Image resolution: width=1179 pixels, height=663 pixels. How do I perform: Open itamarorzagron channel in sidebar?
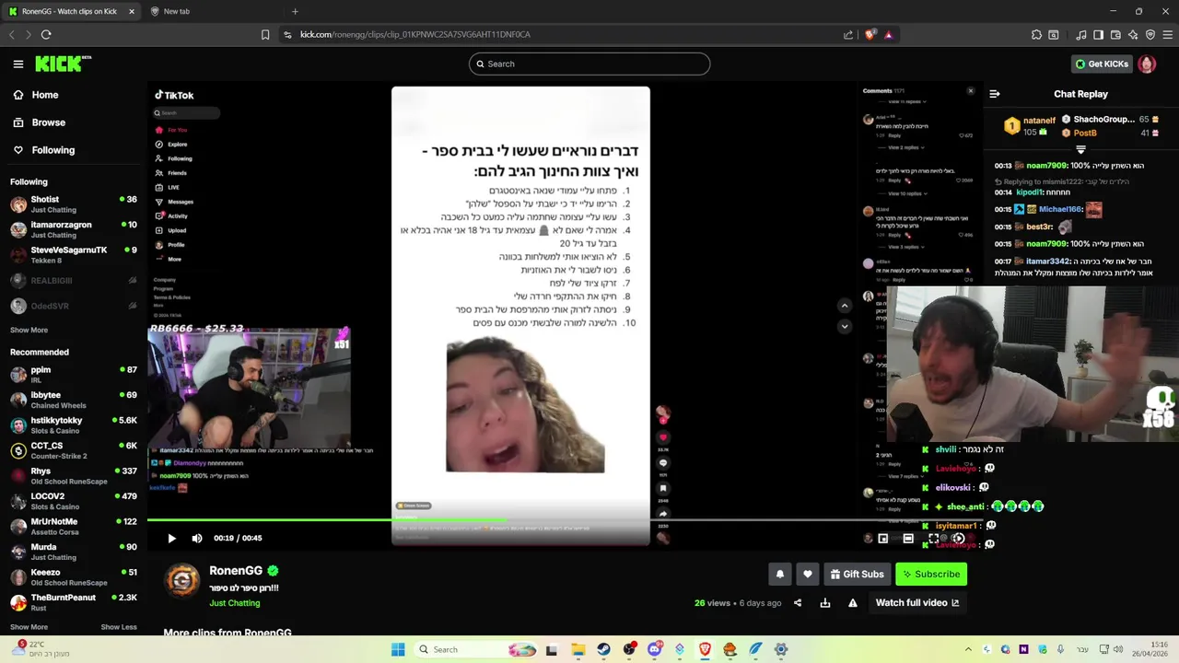(74, 229)
